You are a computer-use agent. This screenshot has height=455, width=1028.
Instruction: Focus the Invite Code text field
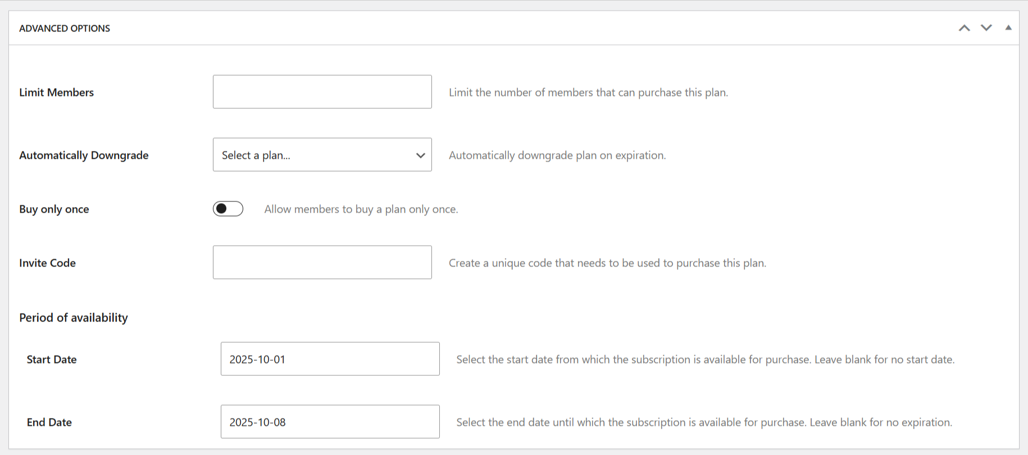point(322,263)
